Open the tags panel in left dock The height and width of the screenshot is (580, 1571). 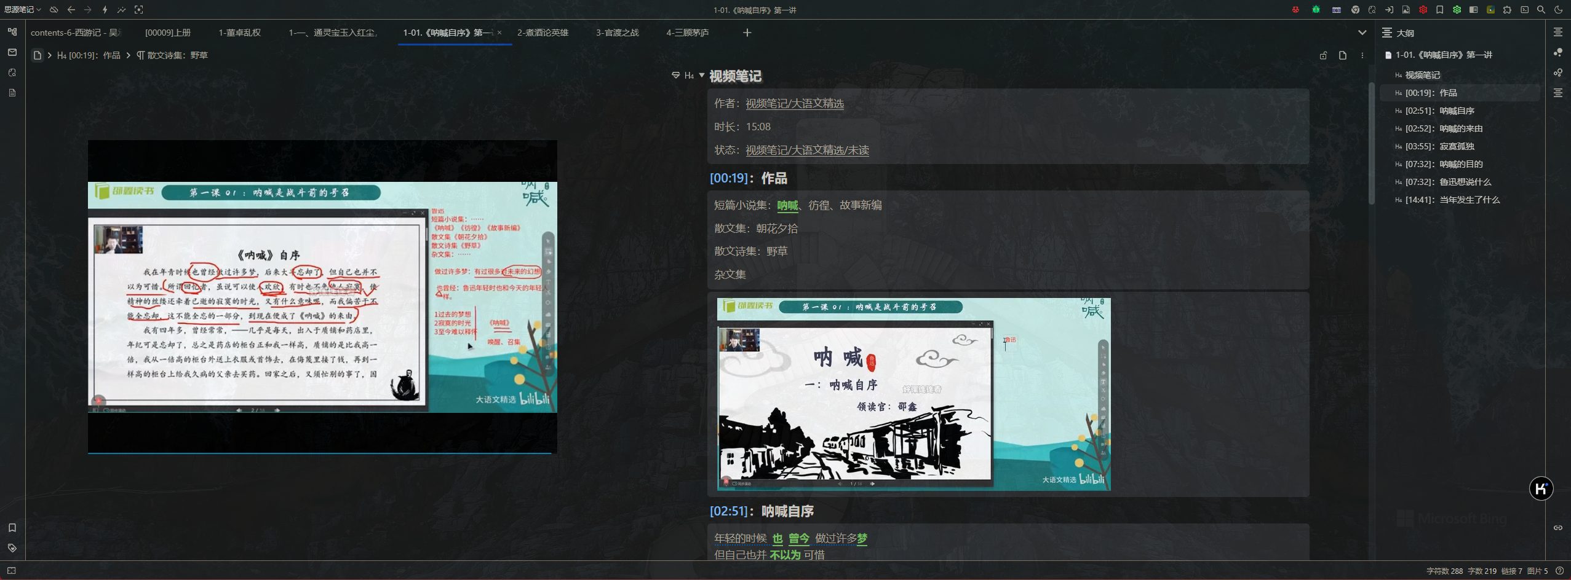click(x=12, y=548)
